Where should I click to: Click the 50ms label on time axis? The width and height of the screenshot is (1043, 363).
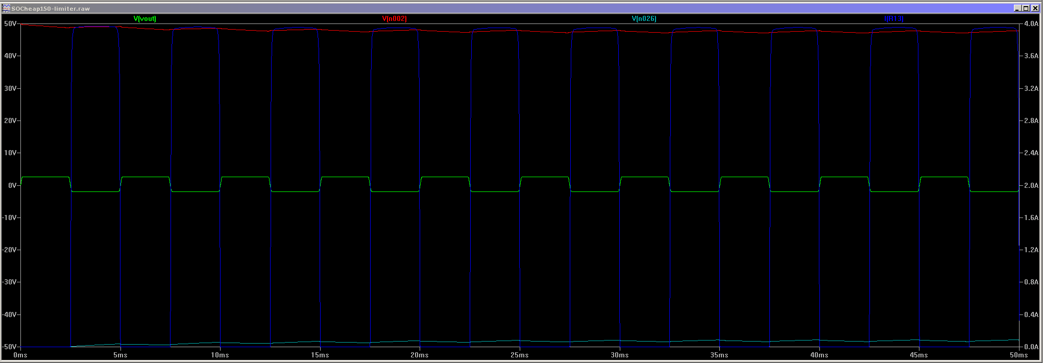click(x=1019, y=355)
